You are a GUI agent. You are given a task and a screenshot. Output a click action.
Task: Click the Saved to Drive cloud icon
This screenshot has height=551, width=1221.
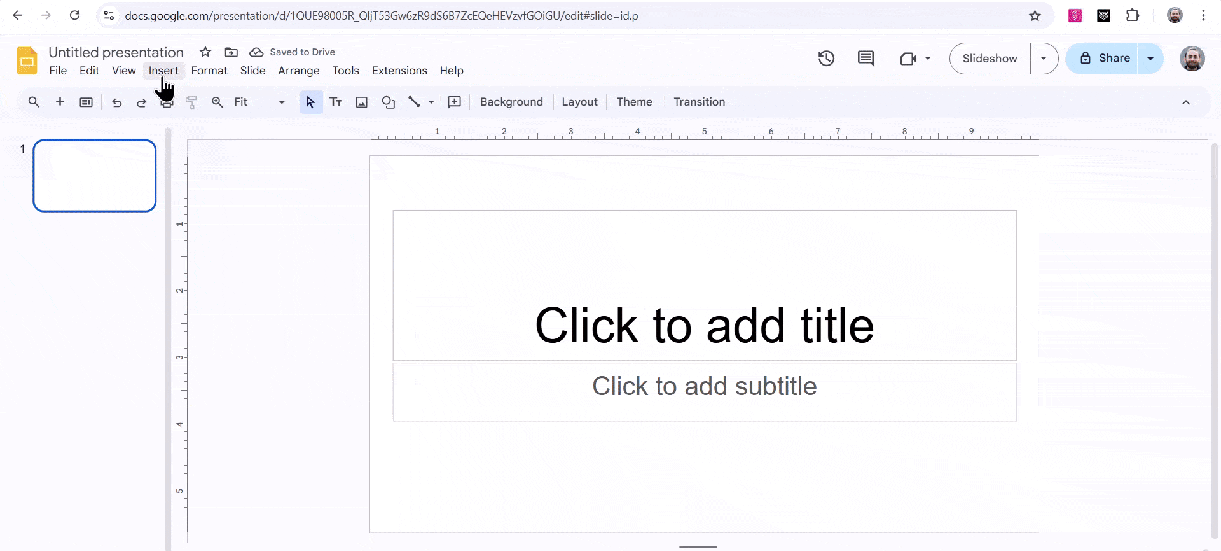(x=256, y=52)
